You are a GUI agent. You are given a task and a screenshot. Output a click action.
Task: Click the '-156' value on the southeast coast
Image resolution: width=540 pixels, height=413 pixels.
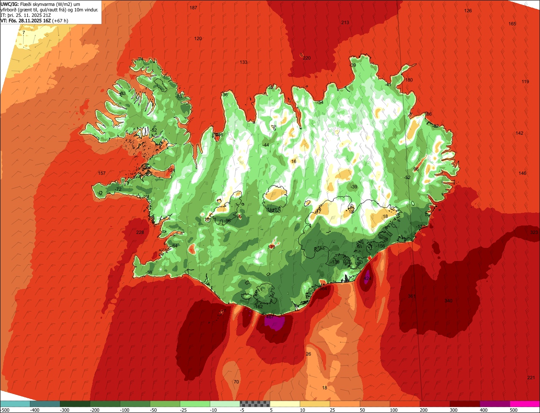(381, 246)
